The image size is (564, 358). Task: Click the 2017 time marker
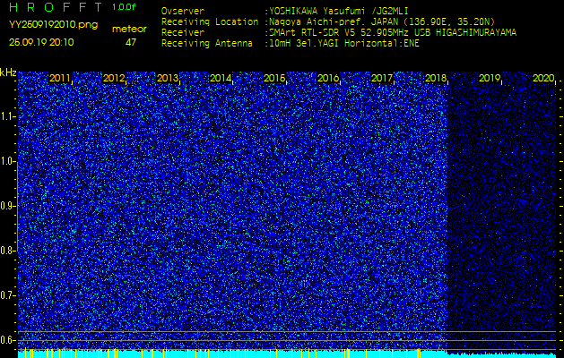point(382,78)
